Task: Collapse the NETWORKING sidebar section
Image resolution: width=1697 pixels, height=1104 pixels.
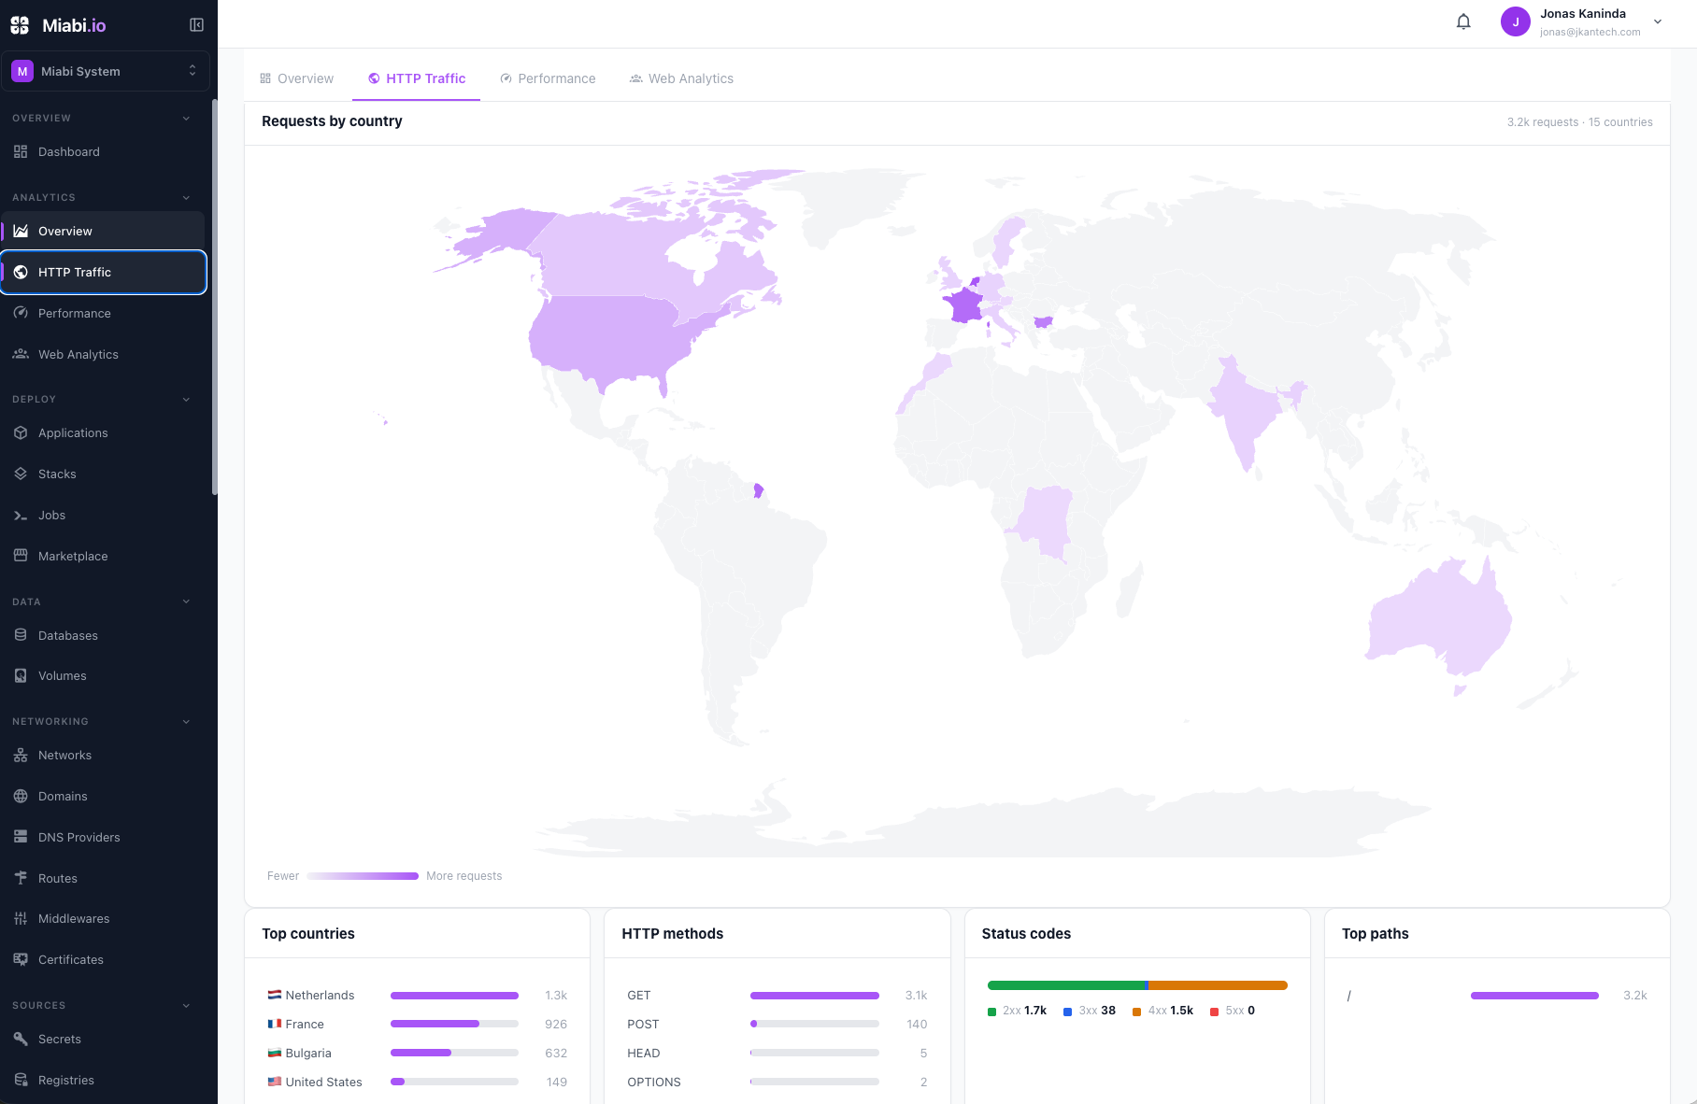Action: point(186,722)
